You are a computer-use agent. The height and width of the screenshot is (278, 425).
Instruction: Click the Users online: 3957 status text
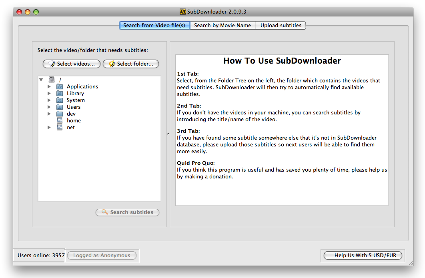click(x=41, y=256)
